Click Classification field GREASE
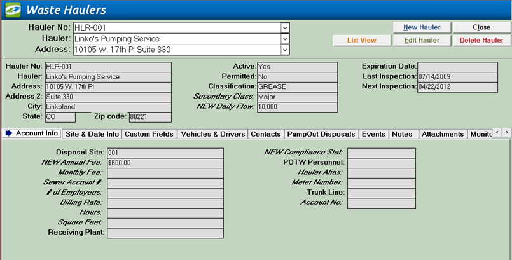This screenshot has height=260, width=512. point(298,87)
